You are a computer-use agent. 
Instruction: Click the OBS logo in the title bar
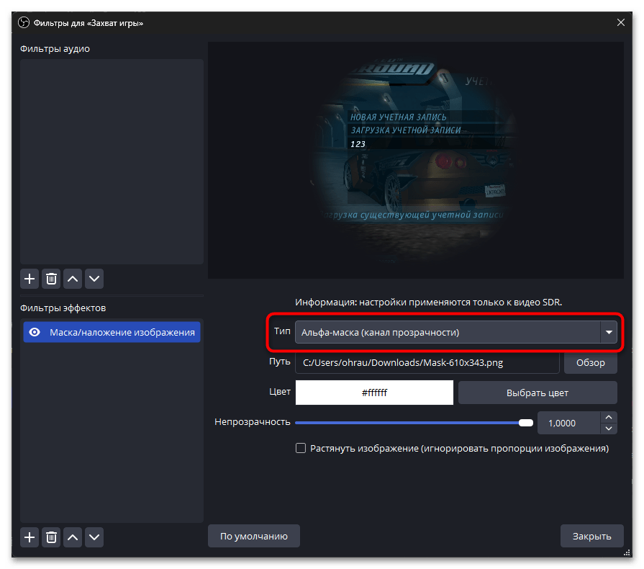(x=24, y=22)
